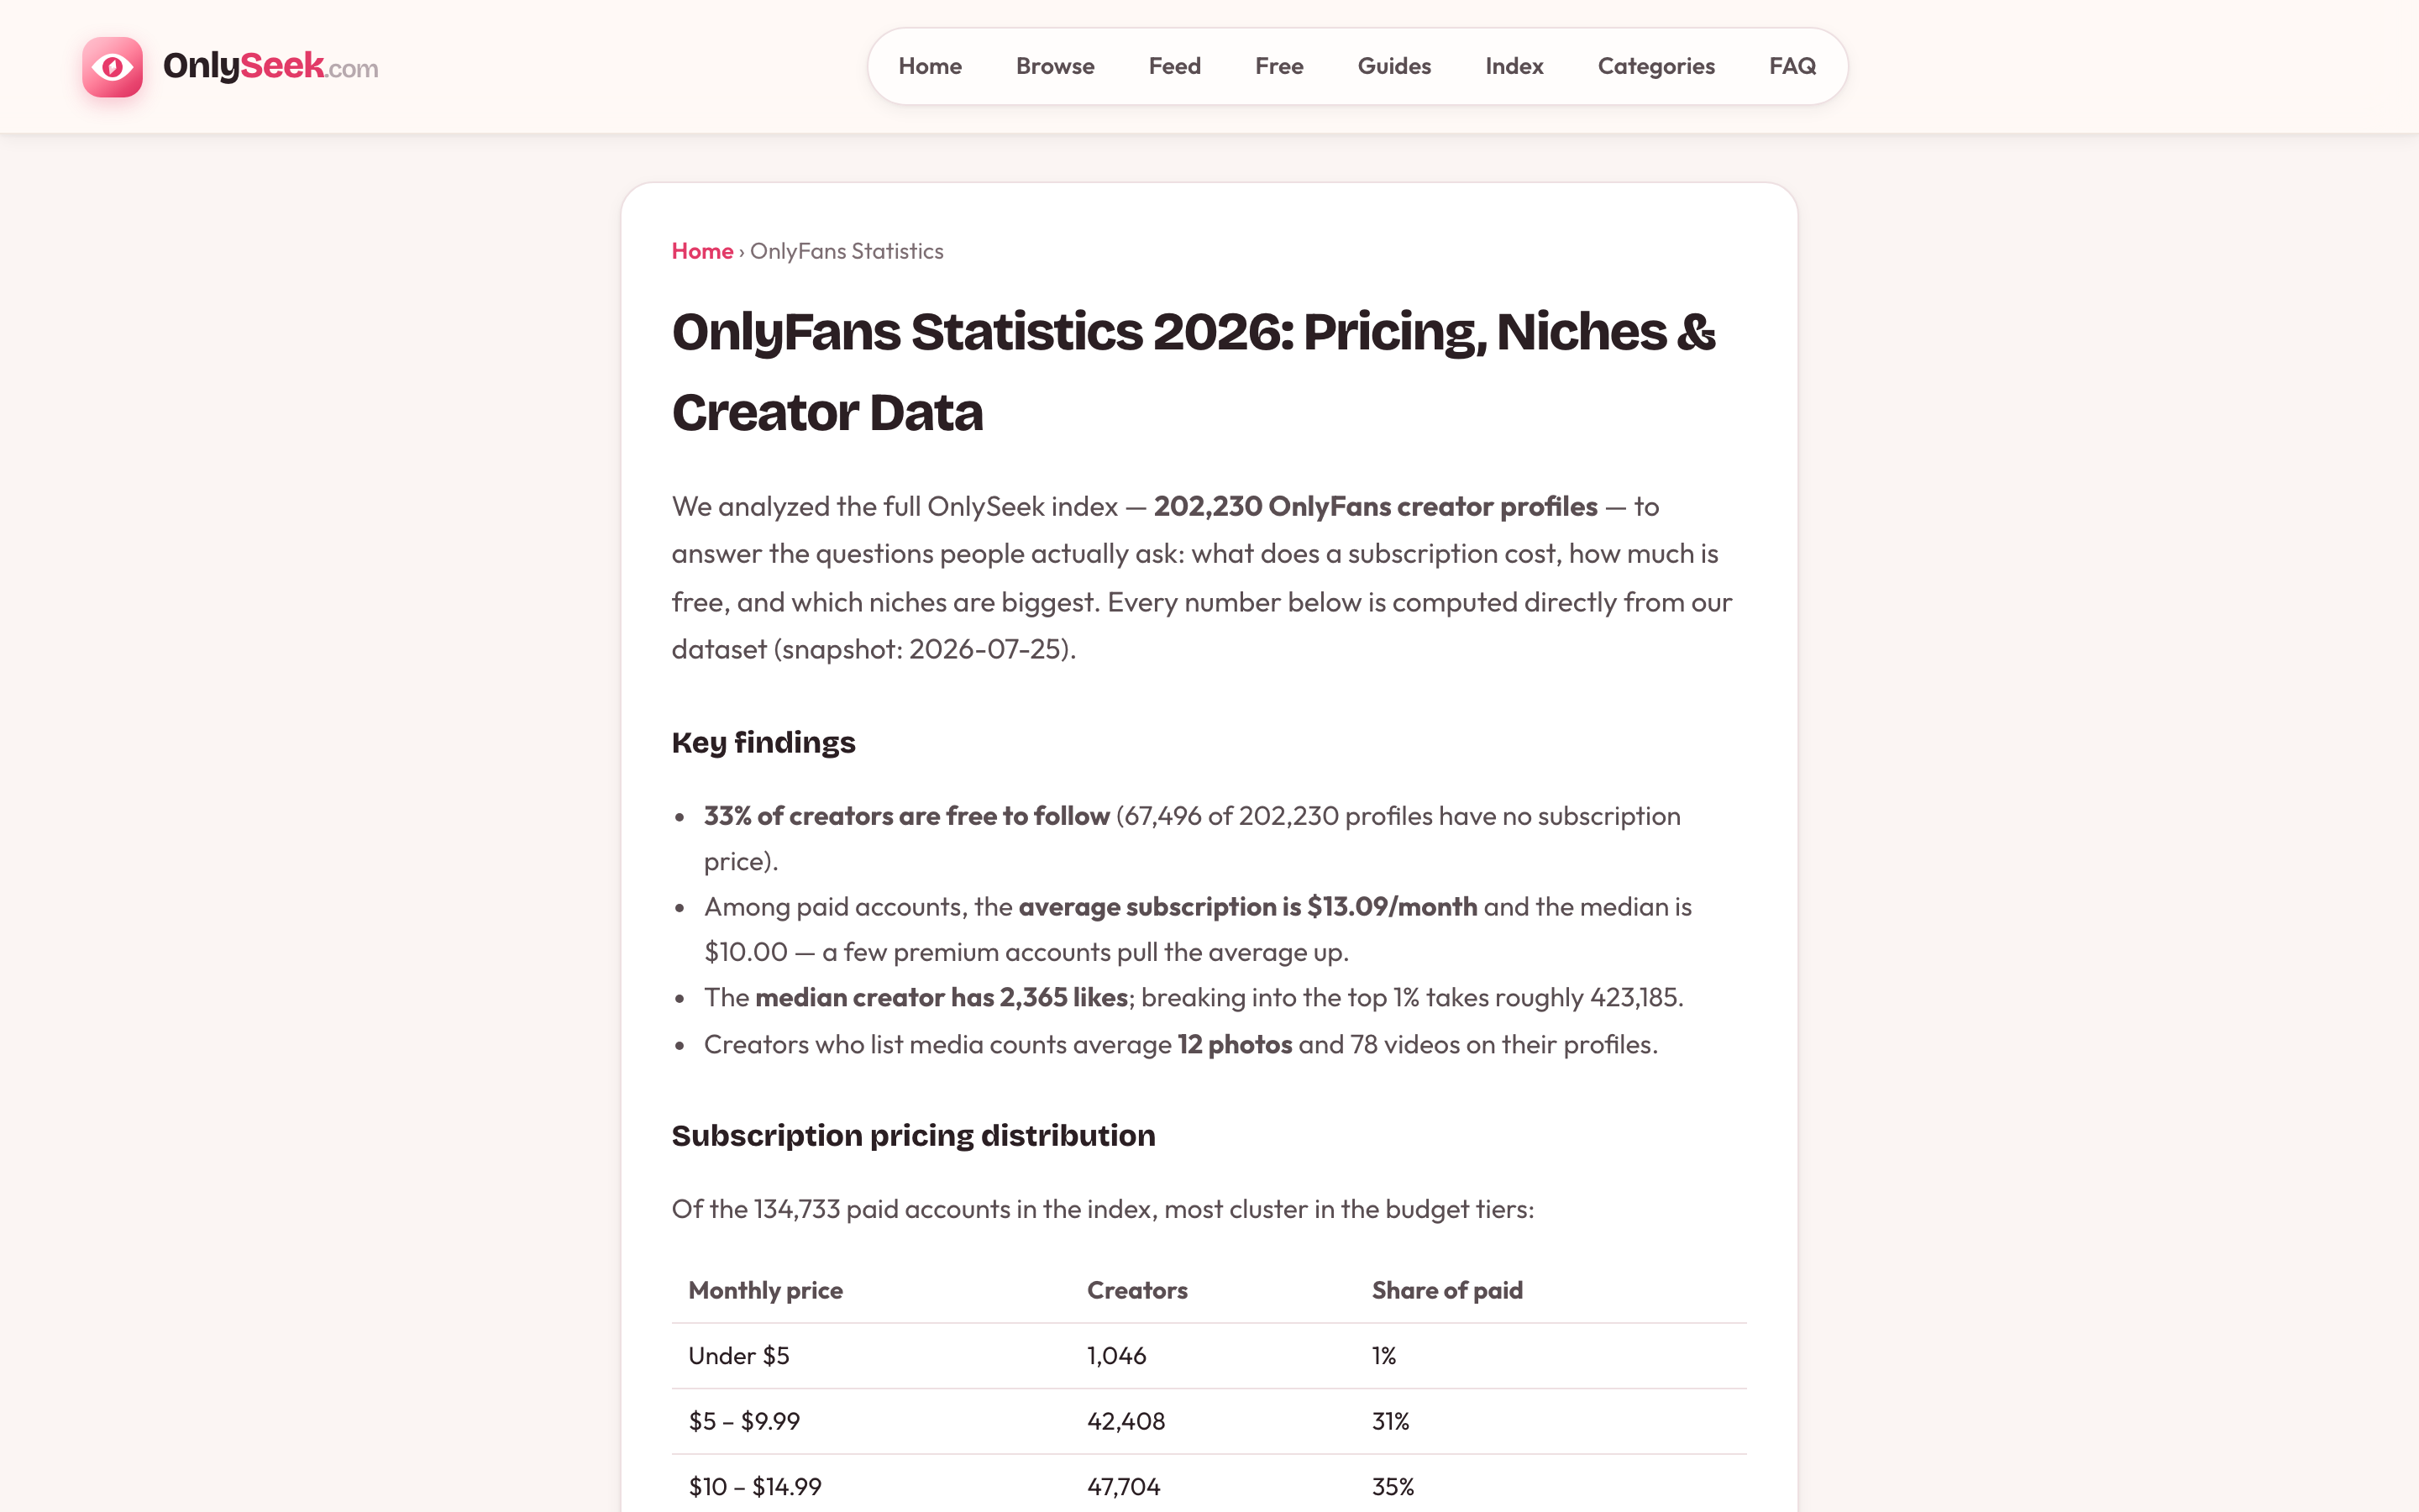Click the OnlyFans Statistics breadcrumb text
Viewport: 2419px width, 1512px height.
coord(847,251)
